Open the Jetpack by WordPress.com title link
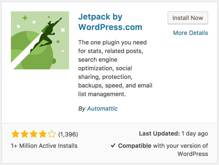219x165 pixels. (x=110, y=22)
